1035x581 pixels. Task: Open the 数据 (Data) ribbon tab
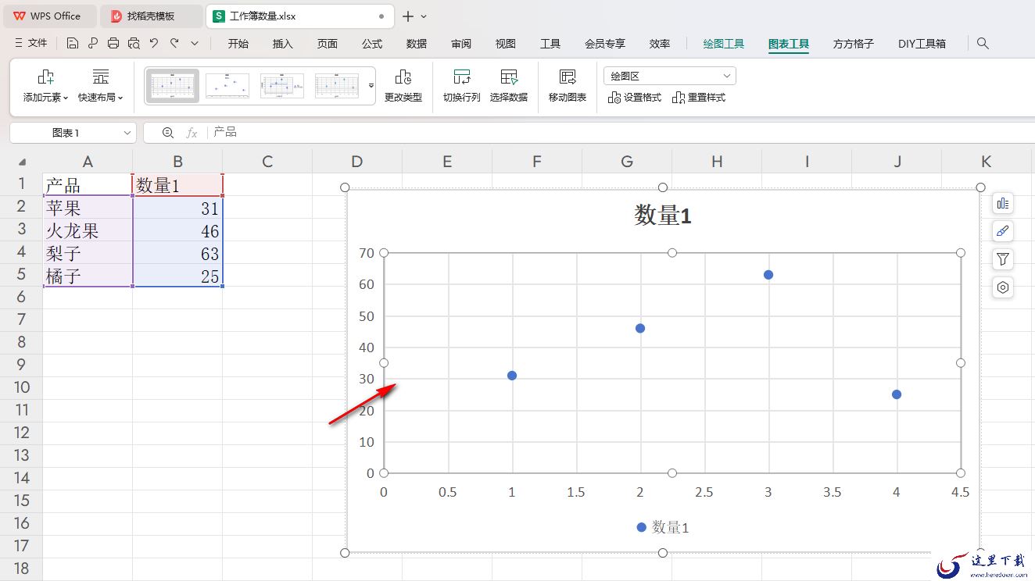(x=417, y=44)
